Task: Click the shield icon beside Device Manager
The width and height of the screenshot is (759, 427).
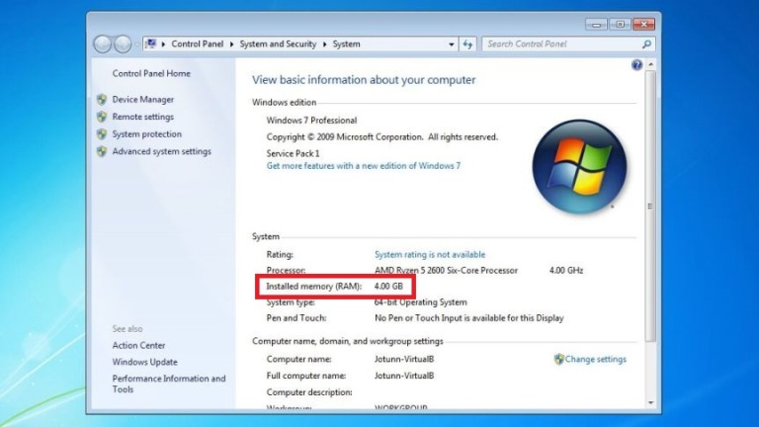Action: click(102, 100)
